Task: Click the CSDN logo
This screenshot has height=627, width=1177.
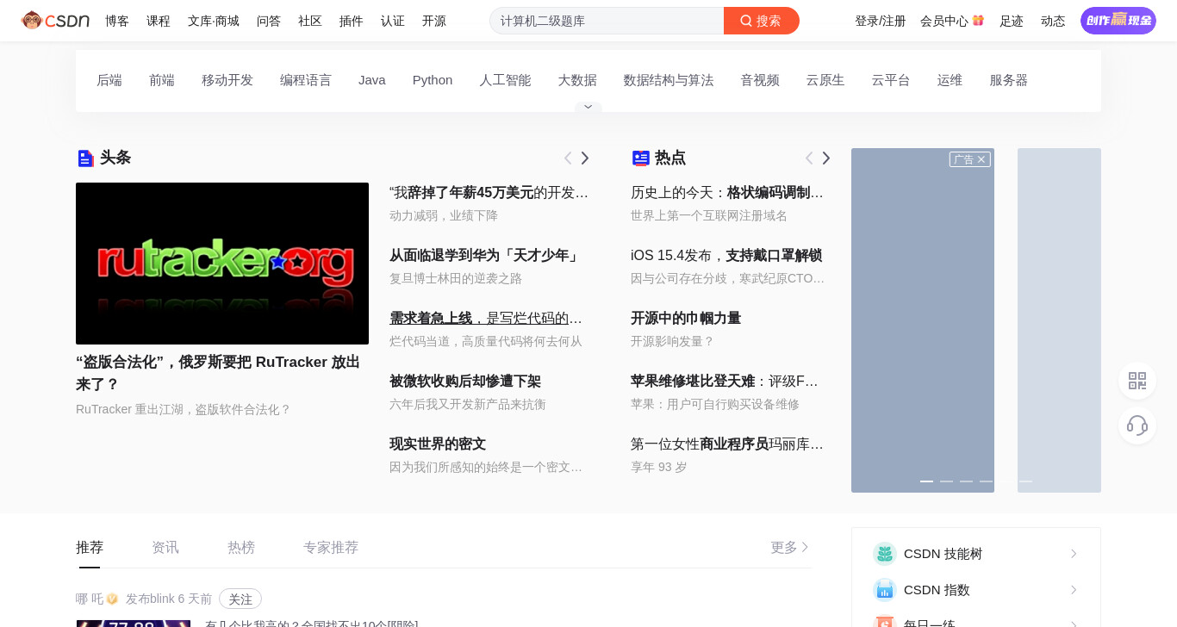Action: point(55,20)
